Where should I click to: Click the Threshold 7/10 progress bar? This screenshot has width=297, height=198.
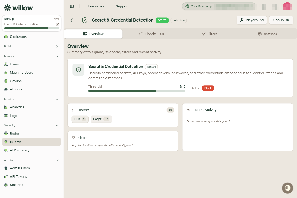137,91
